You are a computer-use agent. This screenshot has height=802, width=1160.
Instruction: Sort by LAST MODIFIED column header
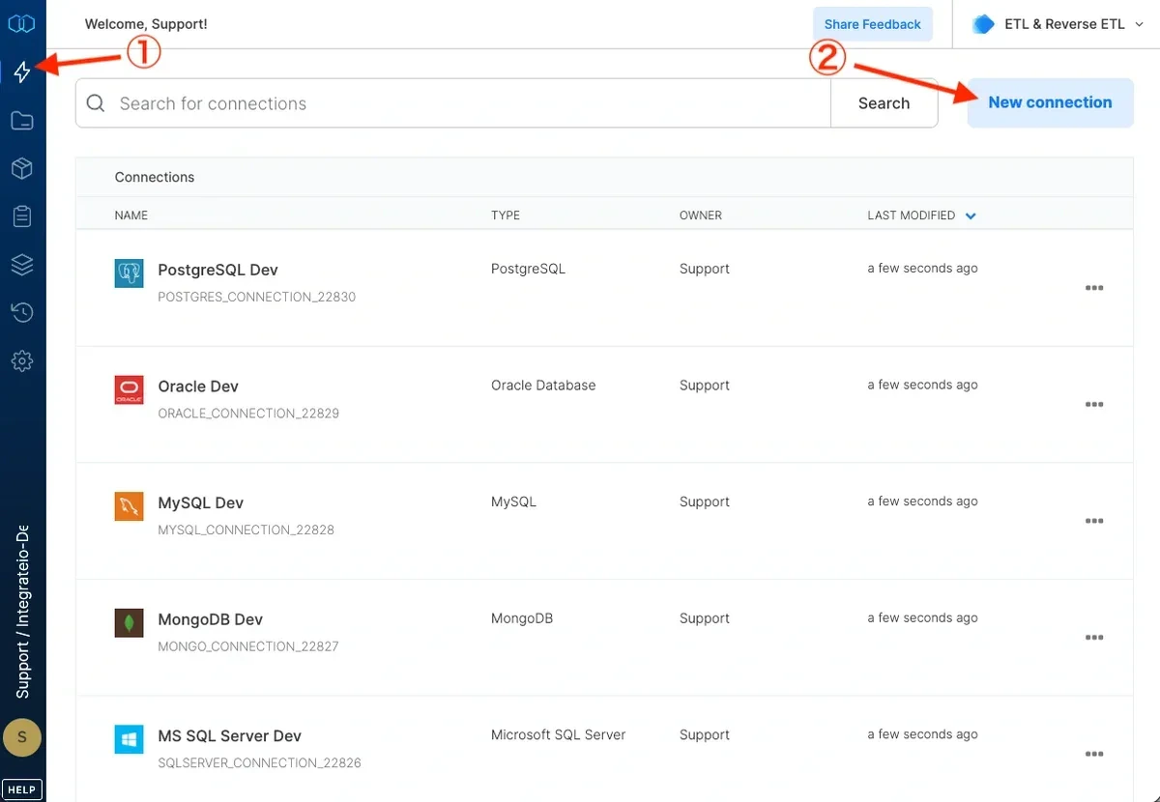pyautogui.click(x=912, y=215)
